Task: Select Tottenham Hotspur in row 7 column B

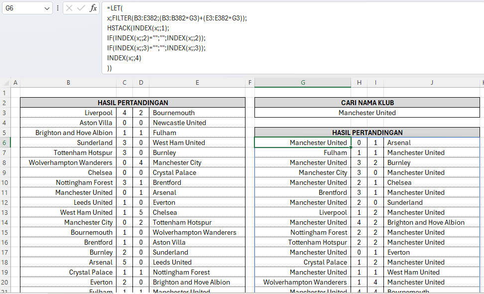Action: (68, 152)
